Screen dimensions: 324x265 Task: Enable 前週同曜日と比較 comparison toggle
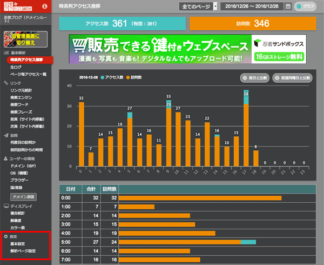pos(292,78)
